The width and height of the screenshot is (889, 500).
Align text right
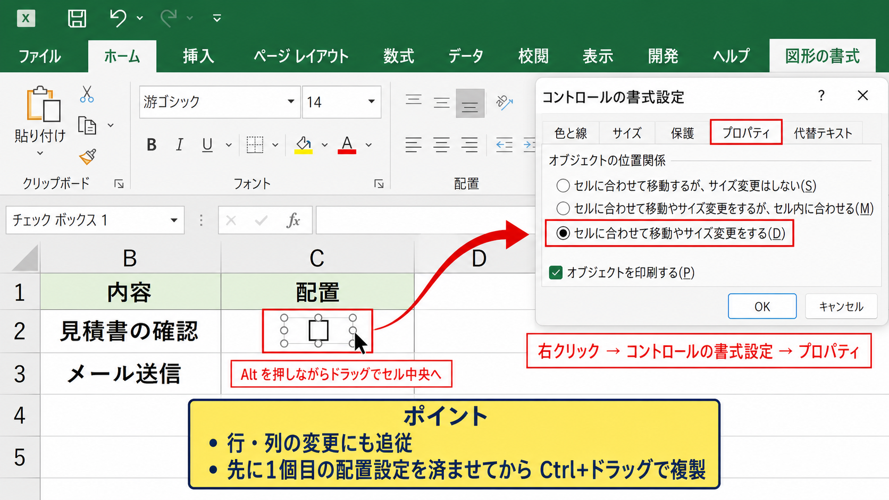469,145
